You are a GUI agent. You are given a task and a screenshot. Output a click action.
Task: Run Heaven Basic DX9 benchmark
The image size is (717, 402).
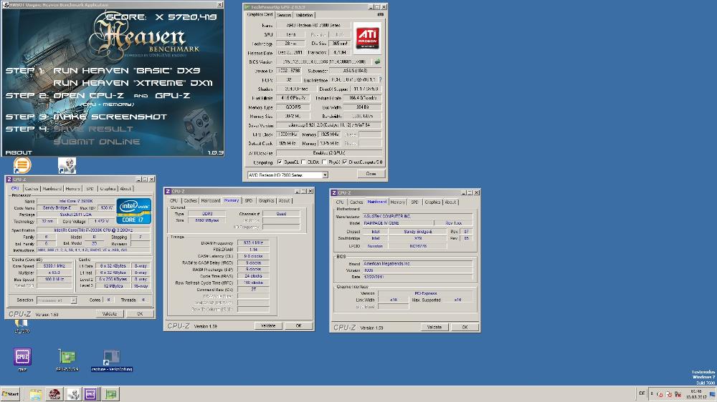click(x=127, y=70)
